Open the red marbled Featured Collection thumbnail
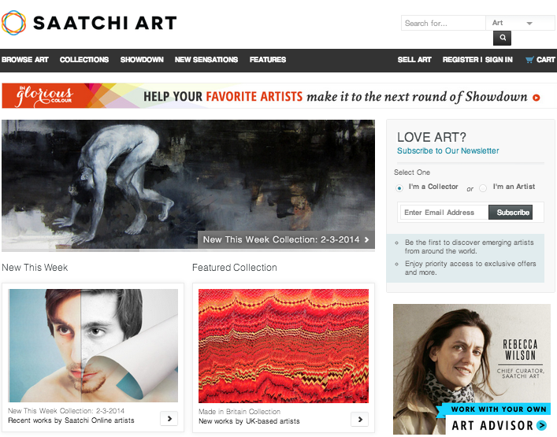The width and height of the screenshot is (557, 437). [284, 346]
